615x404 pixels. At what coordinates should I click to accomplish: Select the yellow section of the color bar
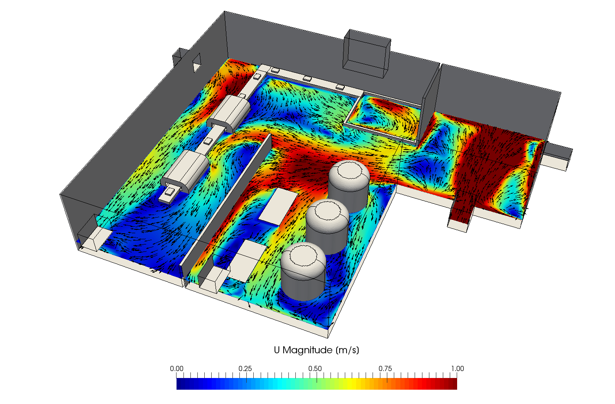click(351, 384)
